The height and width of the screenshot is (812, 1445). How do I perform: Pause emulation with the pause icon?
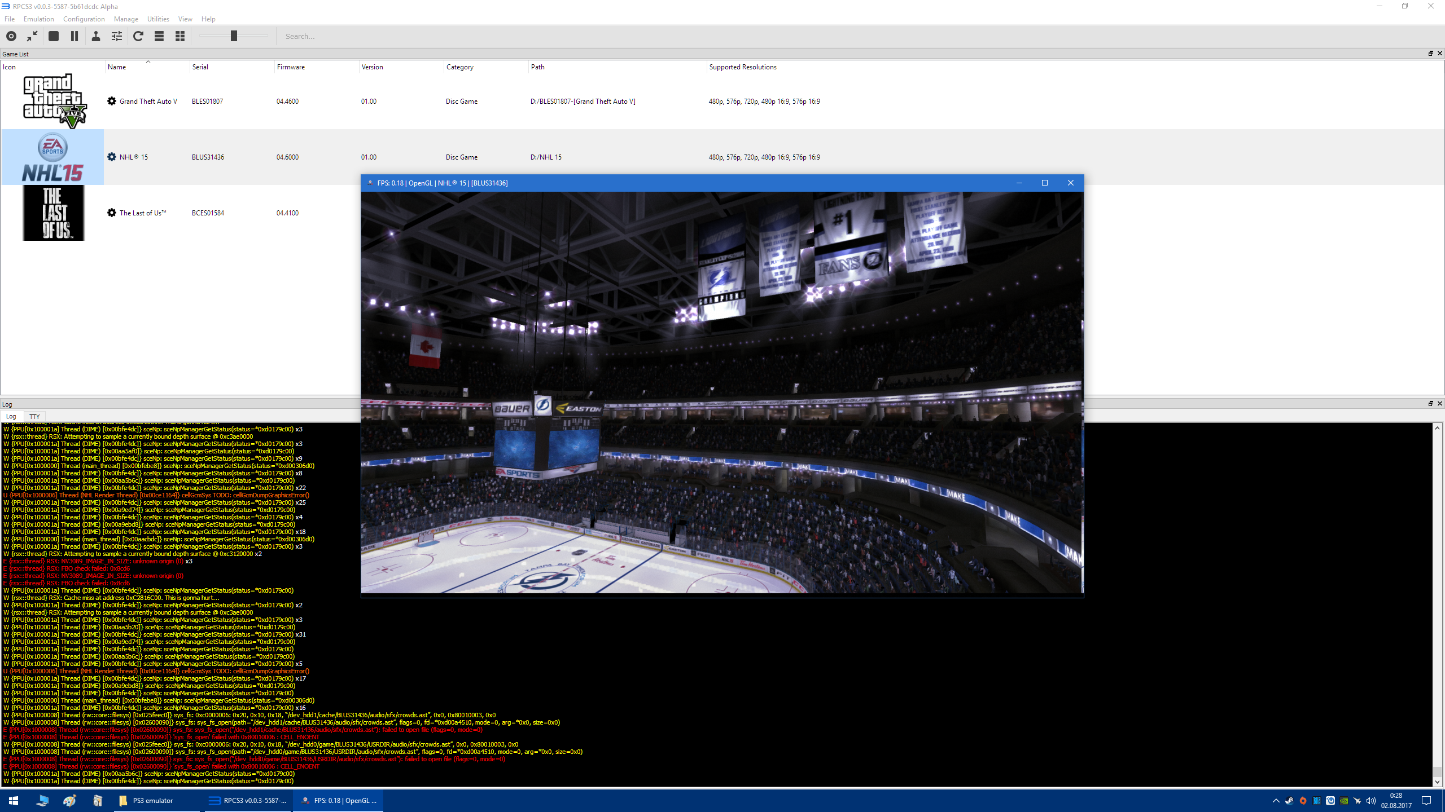(x=74, y=36)
